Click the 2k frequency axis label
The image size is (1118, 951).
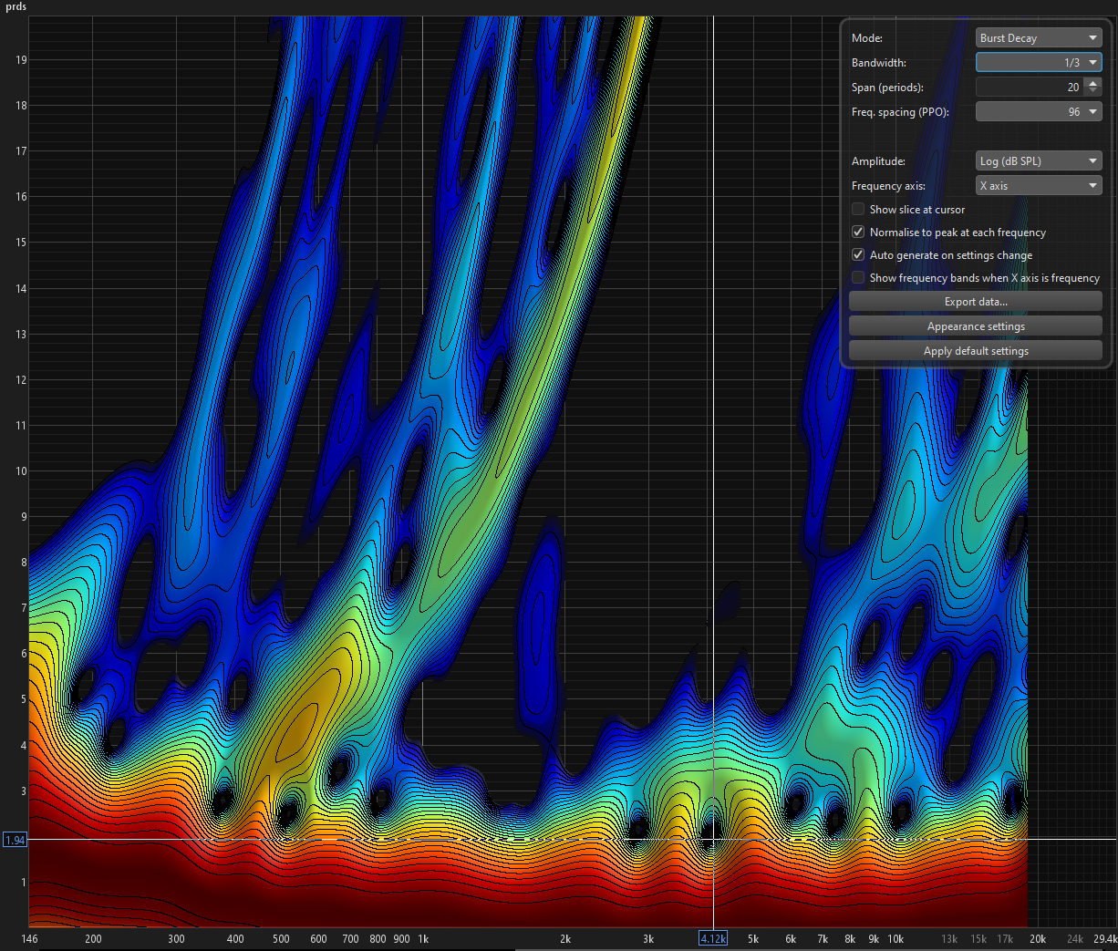(x=565, y=939)
